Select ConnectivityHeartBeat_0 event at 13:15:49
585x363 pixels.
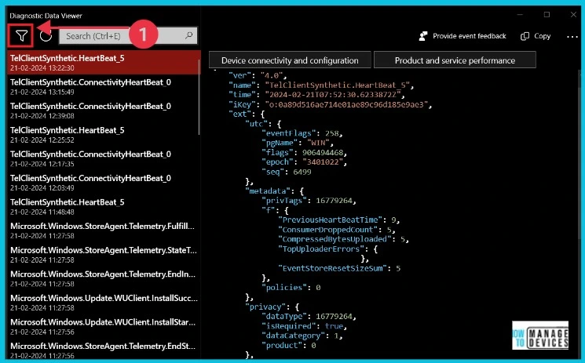click(104, 86)
